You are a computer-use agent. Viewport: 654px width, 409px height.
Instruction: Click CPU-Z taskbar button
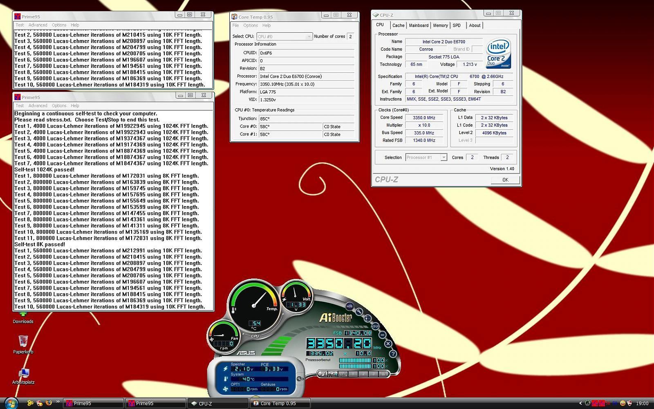[x=218, y=403]
